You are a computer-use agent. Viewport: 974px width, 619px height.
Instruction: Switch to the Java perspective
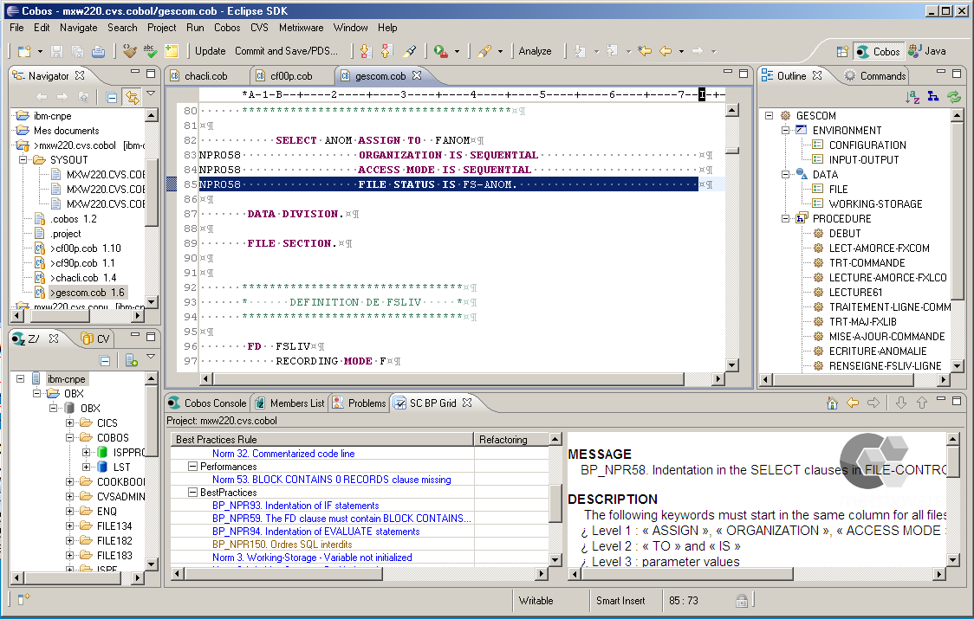(928, 52)
